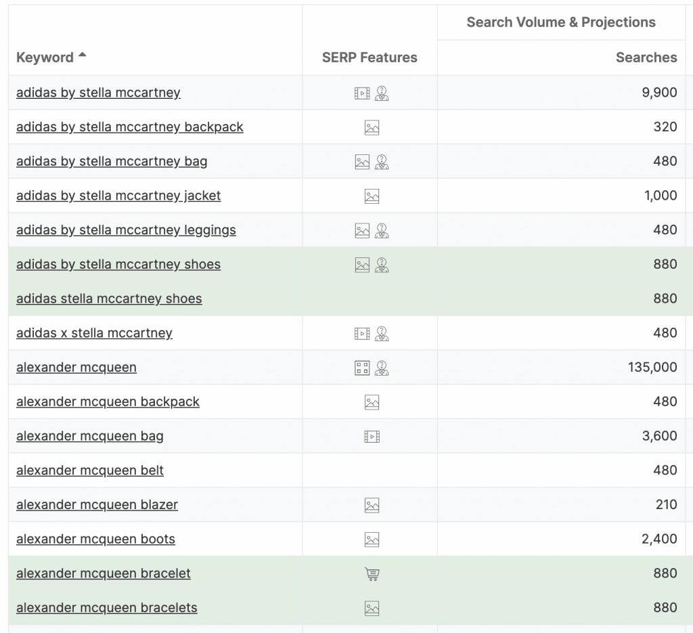The image size is (693, 633).
Task: Open keyword adidas by stella mccartney
Action: [98, 92]
